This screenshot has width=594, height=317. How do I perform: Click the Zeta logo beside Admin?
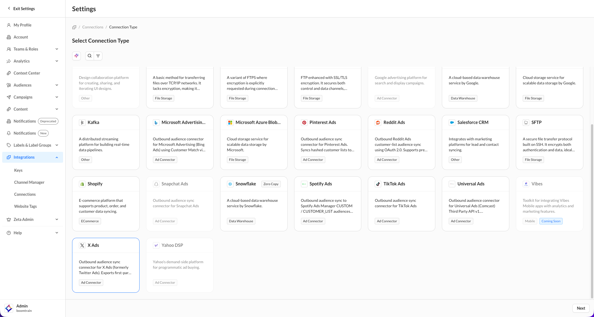point(9,308)
